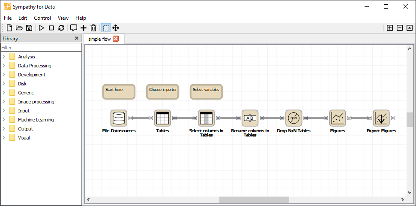Viewport: 416px width, 206px height.
Task: Expand the Visual library category
Action: coord(4,138)
